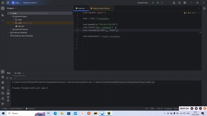Expand the .venv folder
This screenshot has width=207, height=116.
tap(13, 23)
